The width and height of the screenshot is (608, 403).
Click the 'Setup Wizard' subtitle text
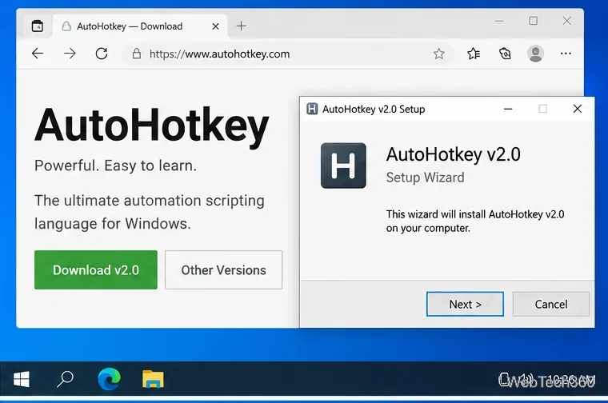[425, 178]
